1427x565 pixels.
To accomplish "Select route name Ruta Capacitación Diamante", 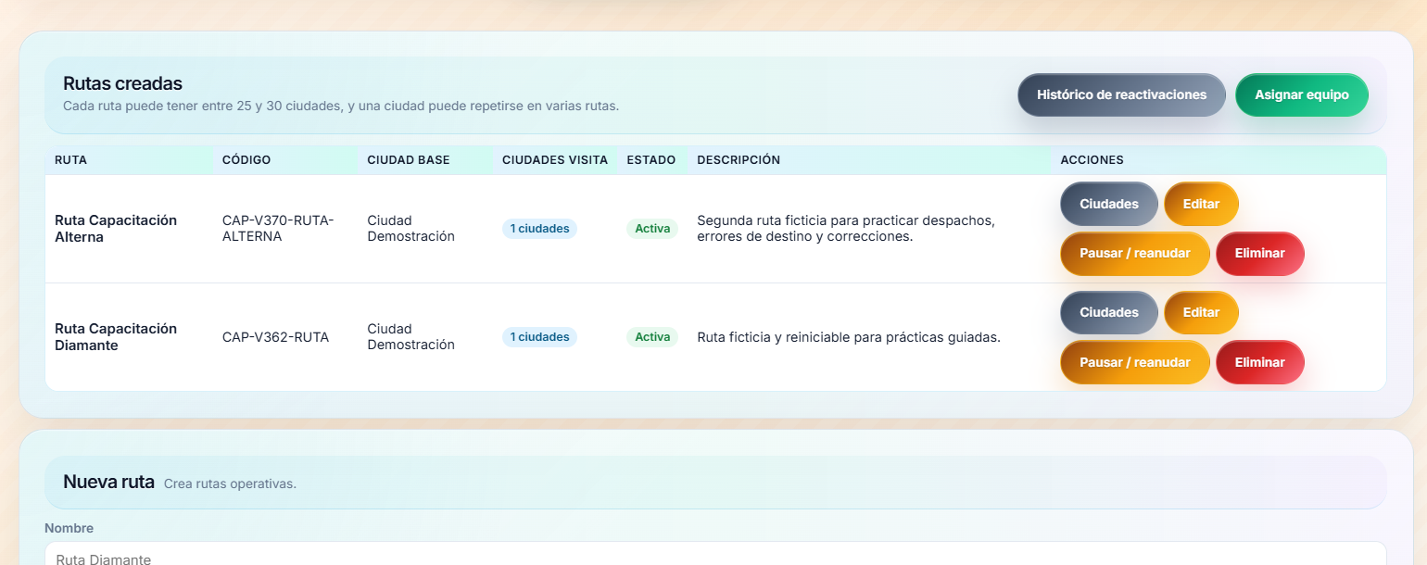I will click(116, 337).
